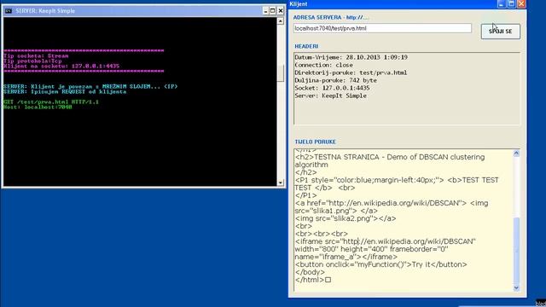
Task: Click the ADRESA SERVERA label
Action: (330, 17)
